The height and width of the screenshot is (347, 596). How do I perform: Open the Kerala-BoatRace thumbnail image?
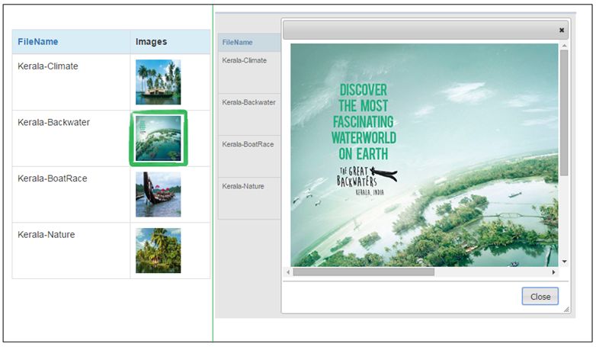coord(158,194)
